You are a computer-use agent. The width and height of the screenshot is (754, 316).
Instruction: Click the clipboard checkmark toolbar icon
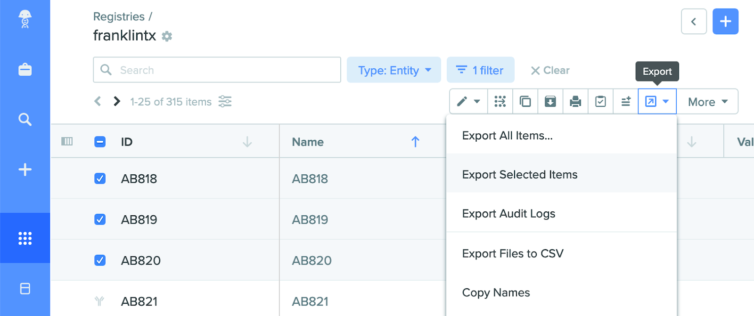(x=600, y=102)
